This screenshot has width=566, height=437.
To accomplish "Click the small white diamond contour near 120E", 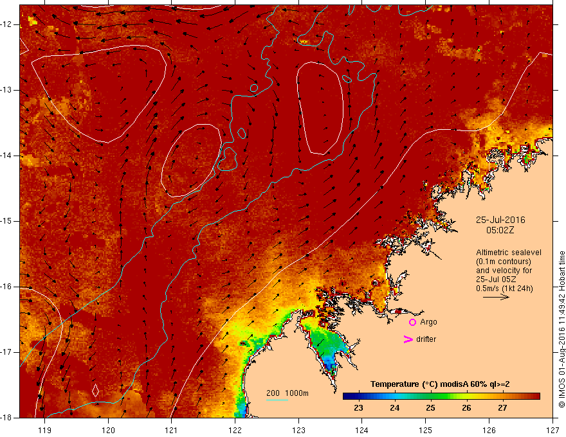I will (96, 390).
